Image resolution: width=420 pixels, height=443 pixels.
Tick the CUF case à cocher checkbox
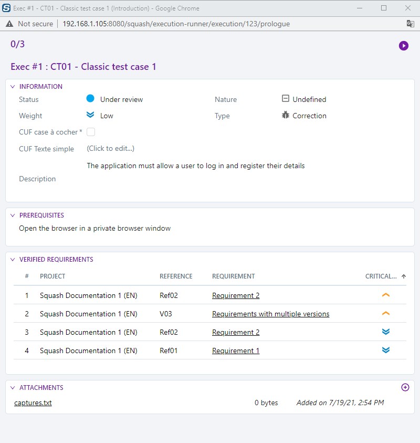pos(91,132)
